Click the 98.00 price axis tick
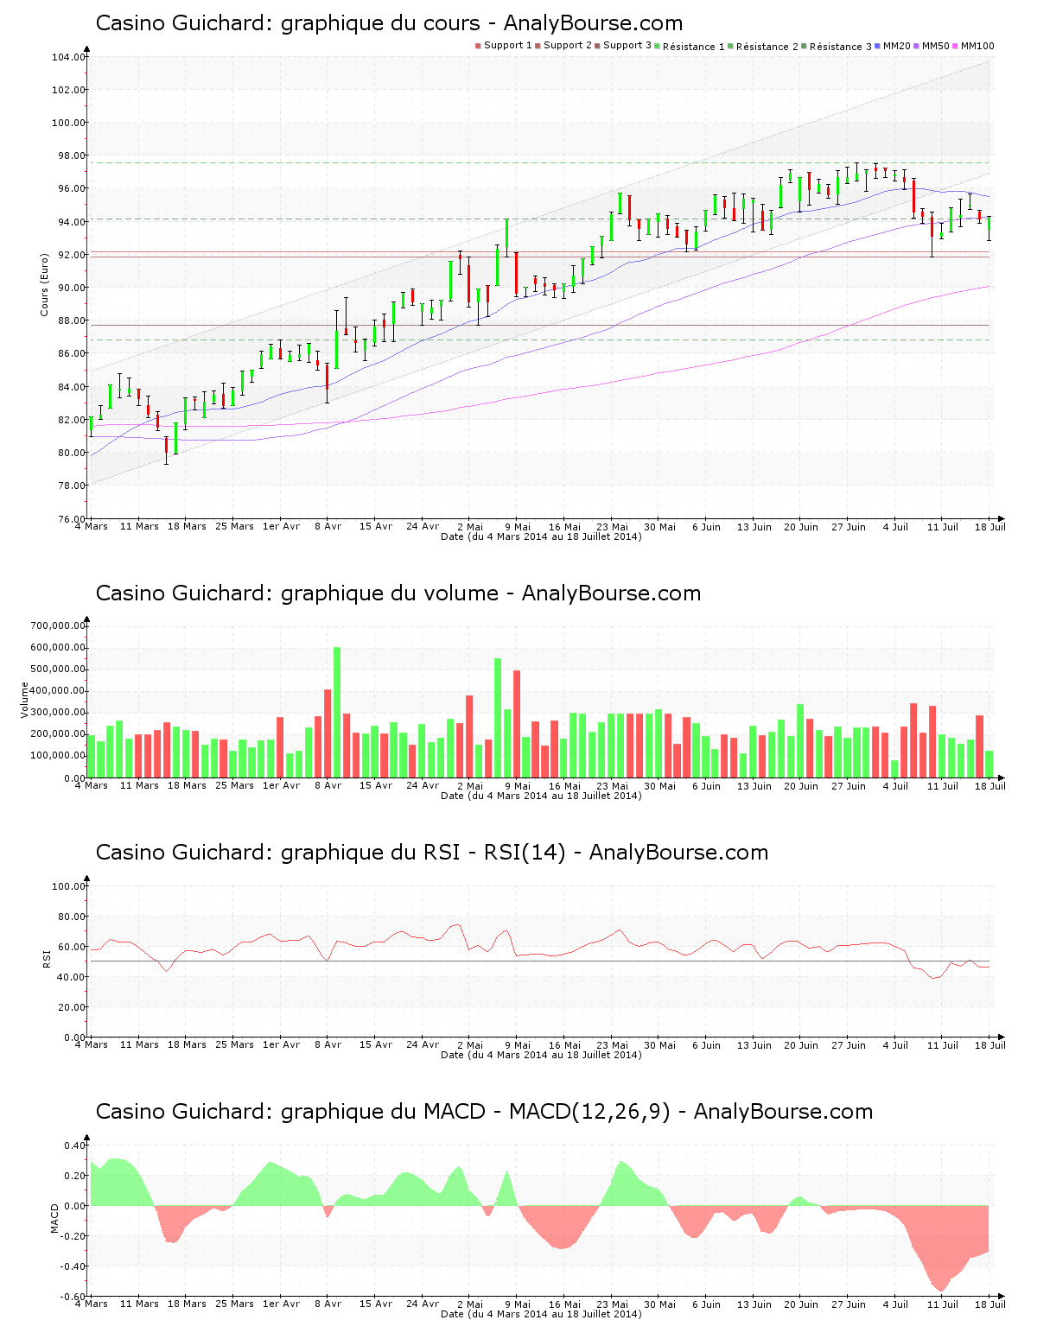Screen dimensions: 1037x1339 71,155
